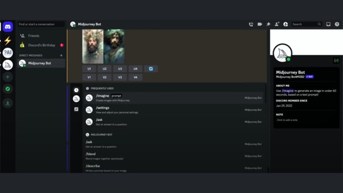The image size is (343, 193).
Task: Open the Midjourney Bot direct message
Action: click(x=41, y=63)
